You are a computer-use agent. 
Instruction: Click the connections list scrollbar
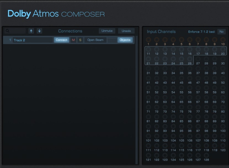tap(137, 100)
